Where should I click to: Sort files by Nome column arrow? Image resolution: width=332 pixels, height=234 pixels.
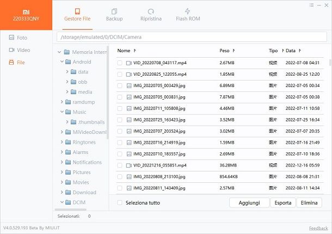pyautogui.click(x=134, y=51)
